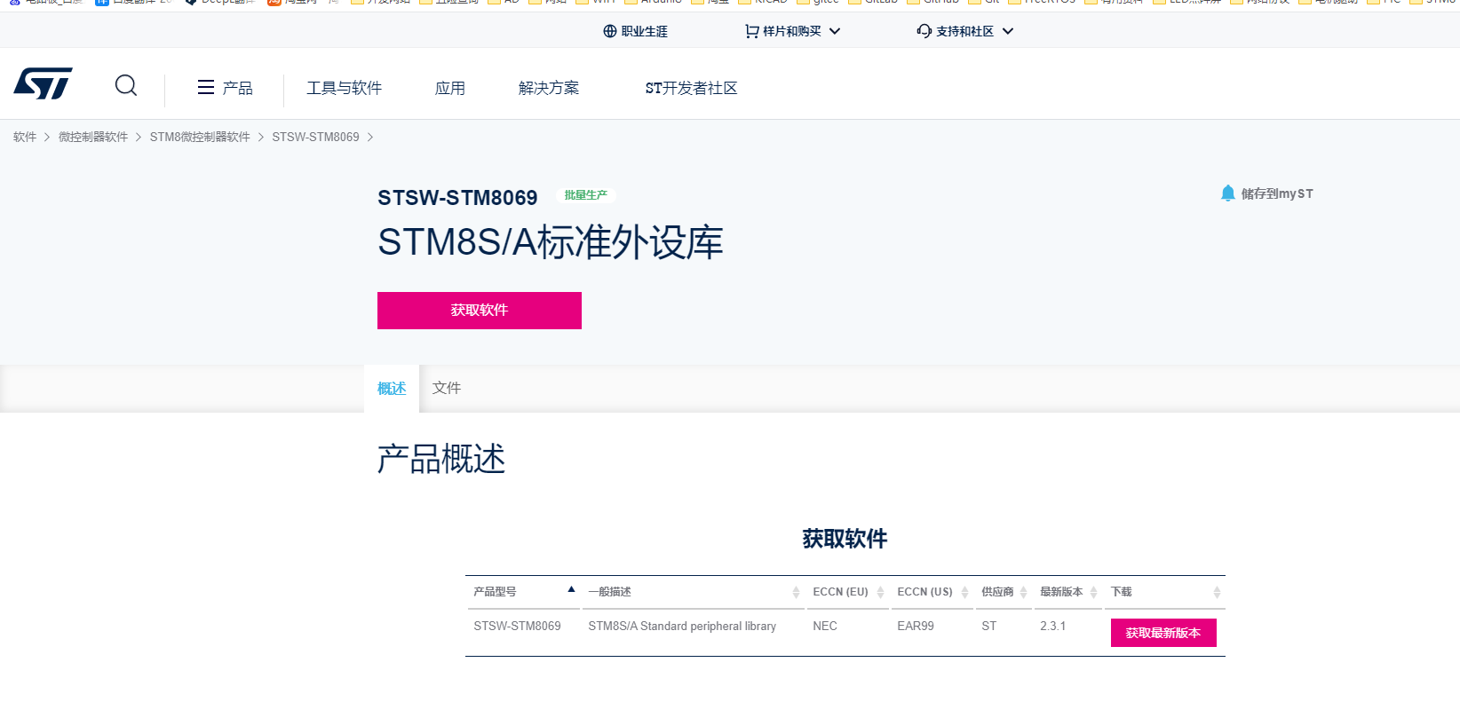Click 'STM8S/A Standard peripheral library' cell
This screenshot has height=702, width=1460.
(x=682, y=626)
